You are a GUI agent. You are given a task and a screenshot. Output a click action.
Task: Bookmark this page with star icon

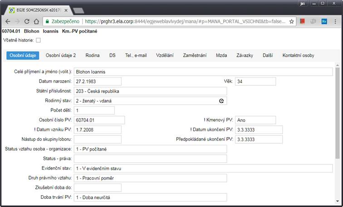[292, 21]
